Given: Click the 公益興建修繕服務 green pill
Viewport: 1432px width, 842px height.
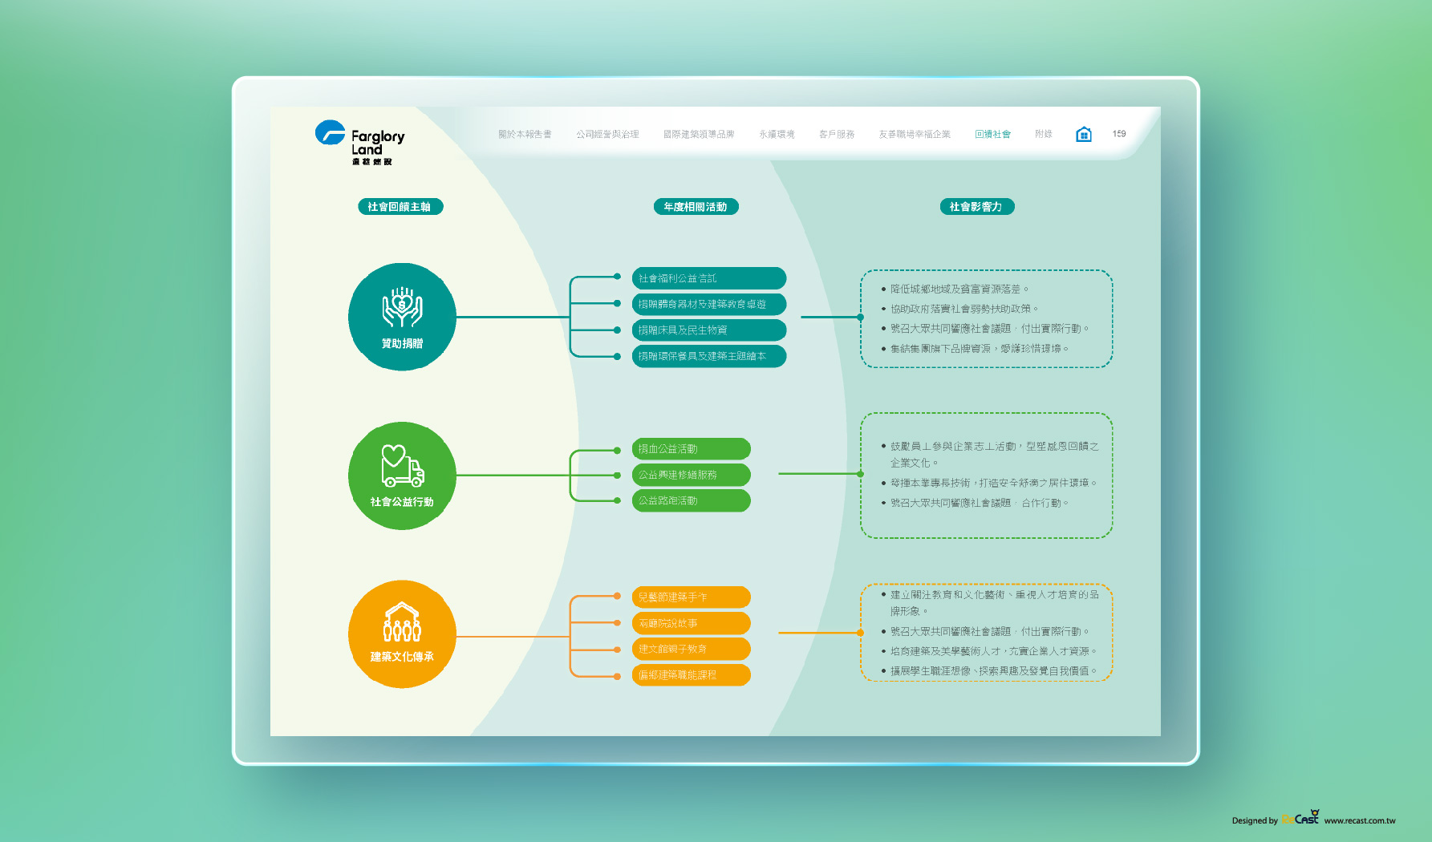Looking at the screenshot, I should (692, 475).
